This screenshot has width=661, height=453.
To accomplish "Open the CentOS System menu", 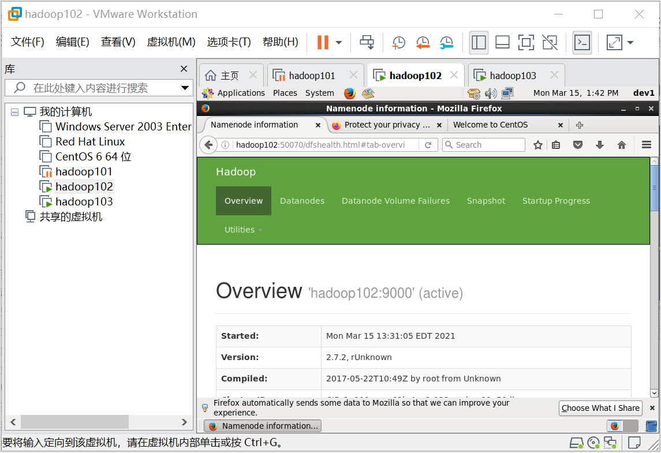I will 320,93.
